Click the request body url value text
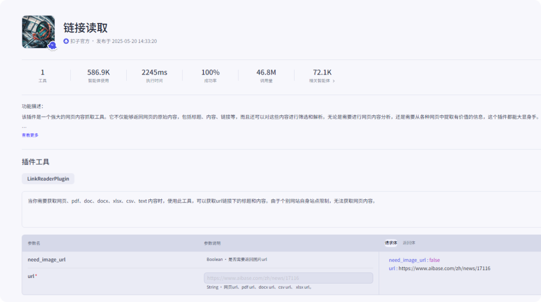Image resolution: width=541 pixels, height=302 pixels. (444, 268)
